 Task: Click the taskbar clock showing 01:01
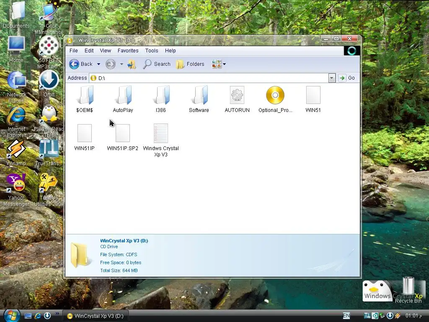coord(413,316)
